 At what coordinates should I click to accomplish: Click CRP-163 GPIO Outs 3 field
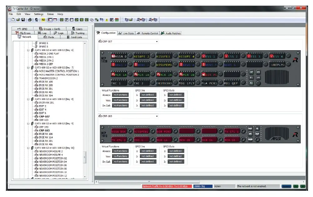[176, 162]
